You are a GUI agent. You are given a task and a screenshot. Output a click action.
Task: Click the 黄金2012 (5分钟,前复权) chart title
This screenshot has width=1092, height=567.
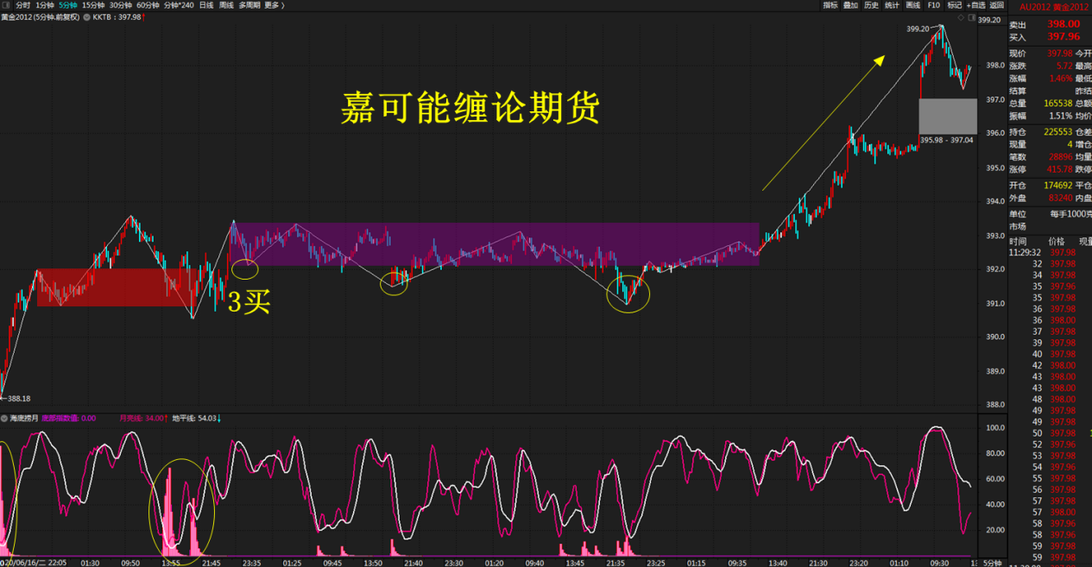(x=40, y=16)
